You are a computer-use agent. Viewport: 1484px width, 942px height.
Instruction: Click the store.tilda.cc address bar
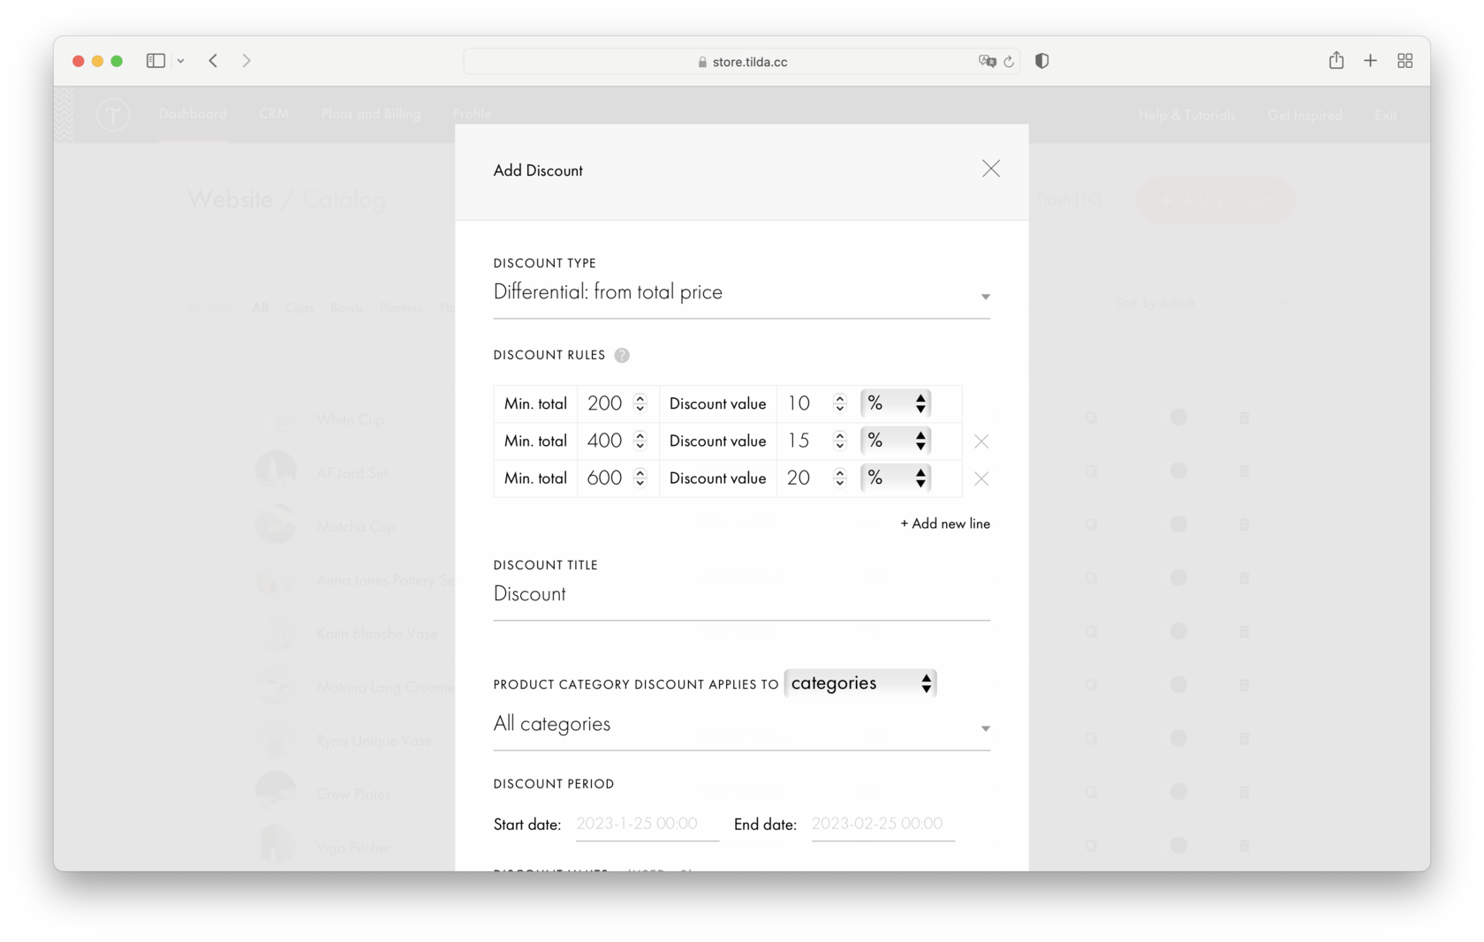pyautogui.click(x=742, y=62)
